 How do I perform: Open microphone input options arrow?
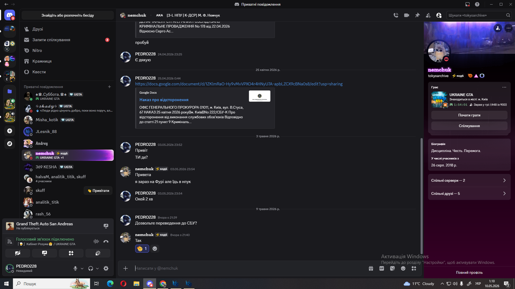tap(82, 269)
